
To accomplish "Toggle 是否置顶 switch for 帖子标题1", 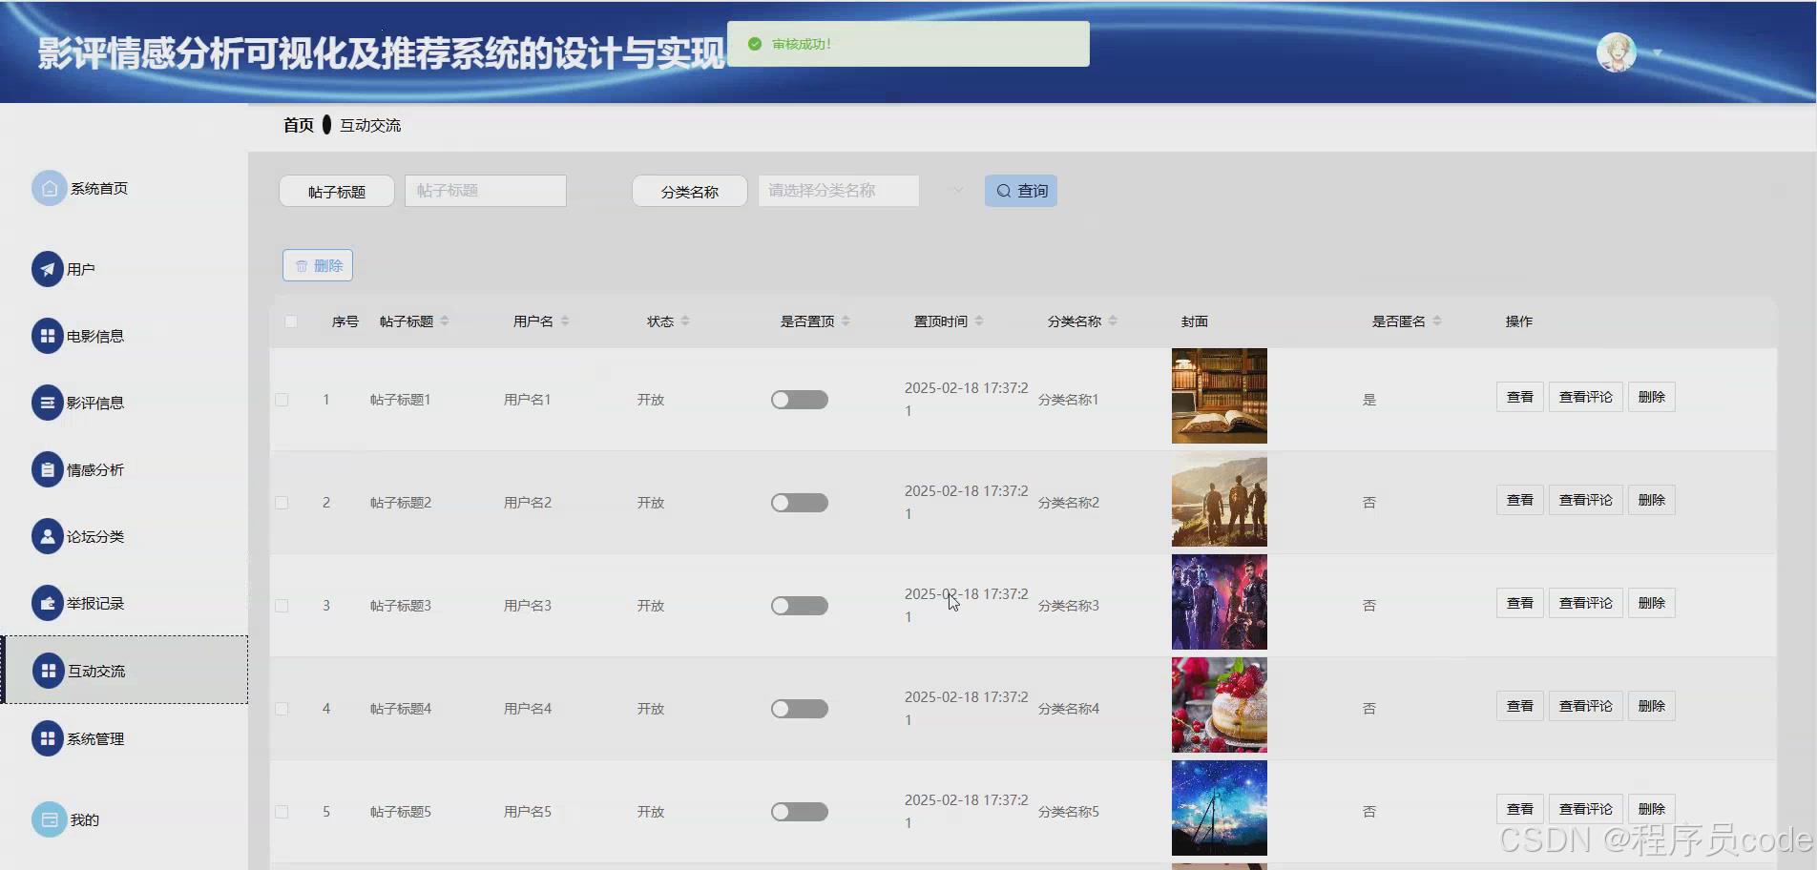I will 800,400.
